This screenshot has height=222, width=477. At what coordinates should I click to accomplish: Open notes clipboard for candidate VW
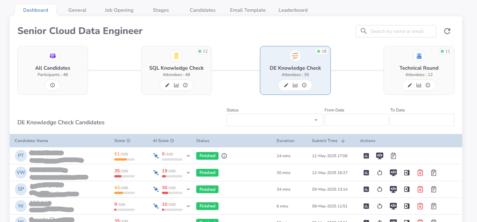click(x=434, y=173)
